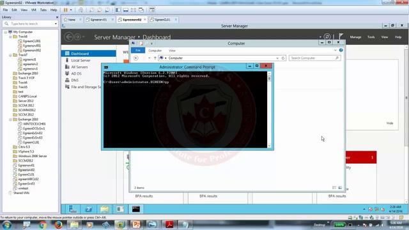Refresh the Server Manager dashboard
Image resolution: width=409 pixels, height=230 pixels.
327,37
